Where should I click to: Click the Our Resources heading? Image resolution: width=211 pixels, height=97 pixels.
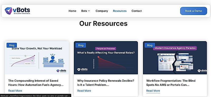(x=103, y=23)
